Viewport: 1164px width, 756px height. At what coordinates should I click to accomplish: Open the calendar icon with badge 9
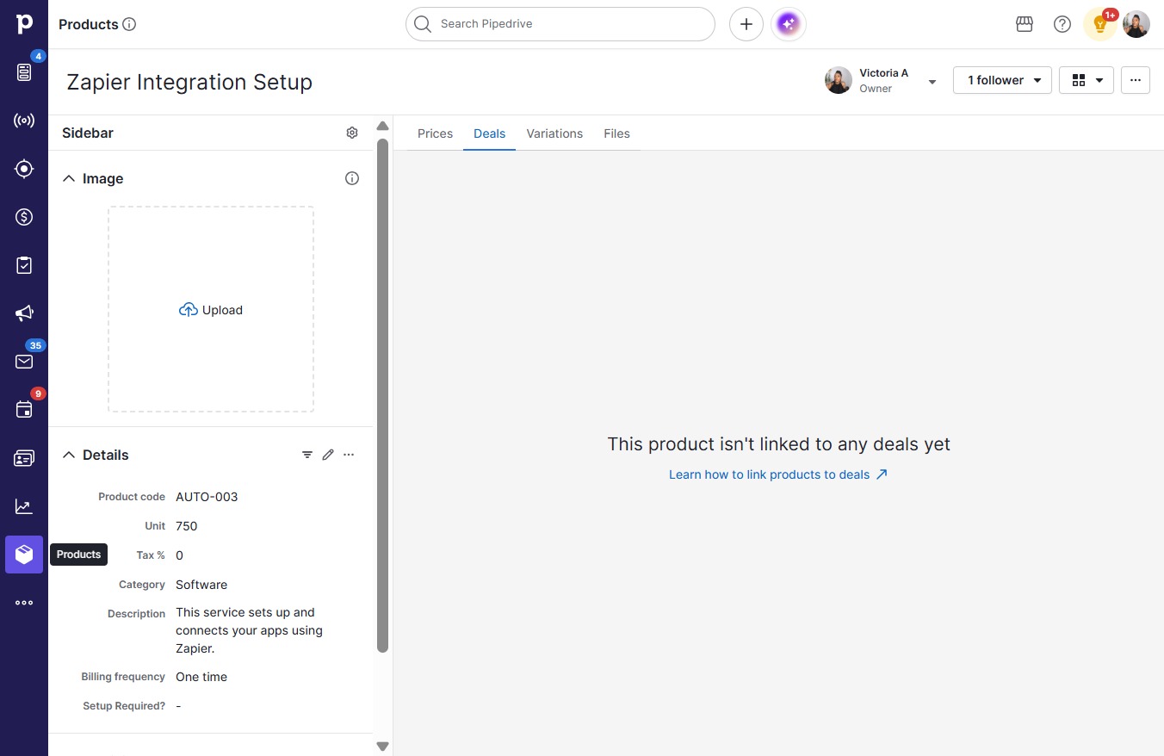click(x=24, y=410)
